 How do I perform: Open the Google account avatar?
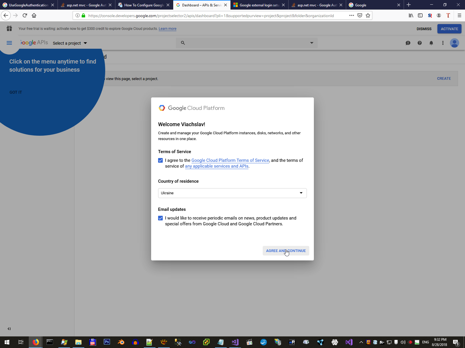click(455, 43)
